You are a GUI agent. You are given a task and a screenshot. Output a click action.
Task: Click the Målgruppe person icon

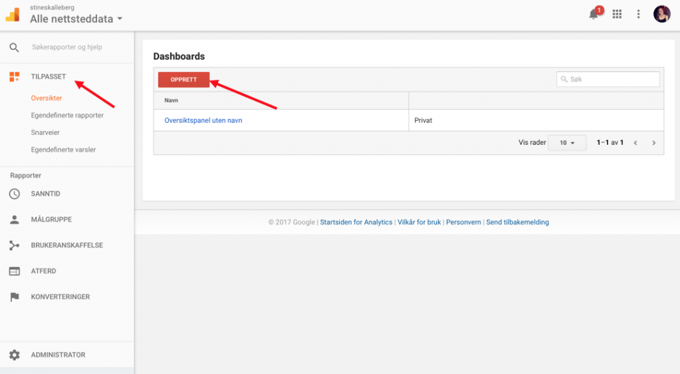click(15, 219)
